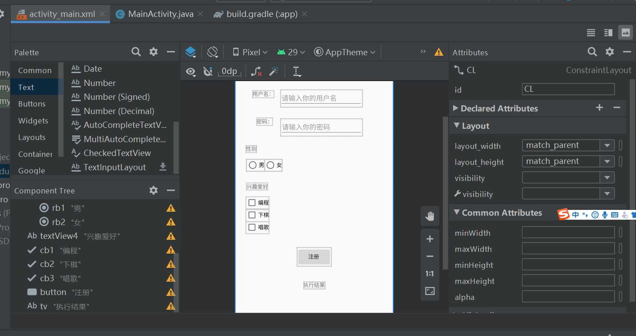The height and width of the screenshot is (336, 636).
Task: Search the Palette panel
Action: (x=136, y=52)
